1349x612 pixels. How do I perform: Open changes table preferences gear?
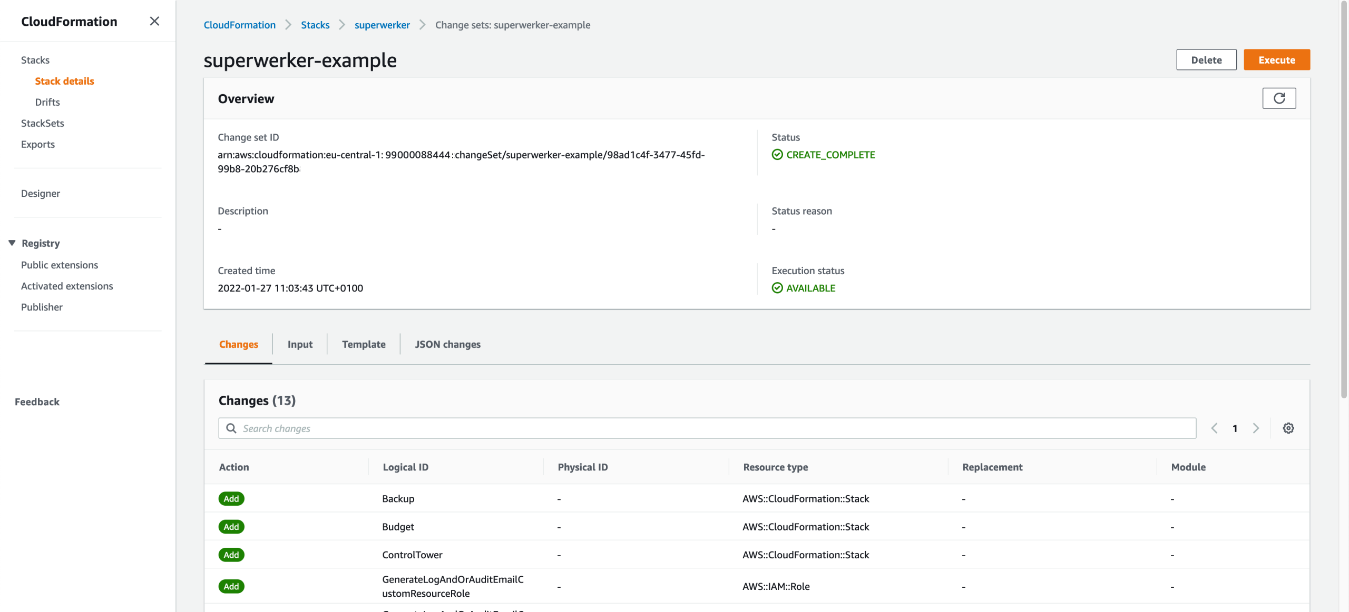[x=1288, y=428]
